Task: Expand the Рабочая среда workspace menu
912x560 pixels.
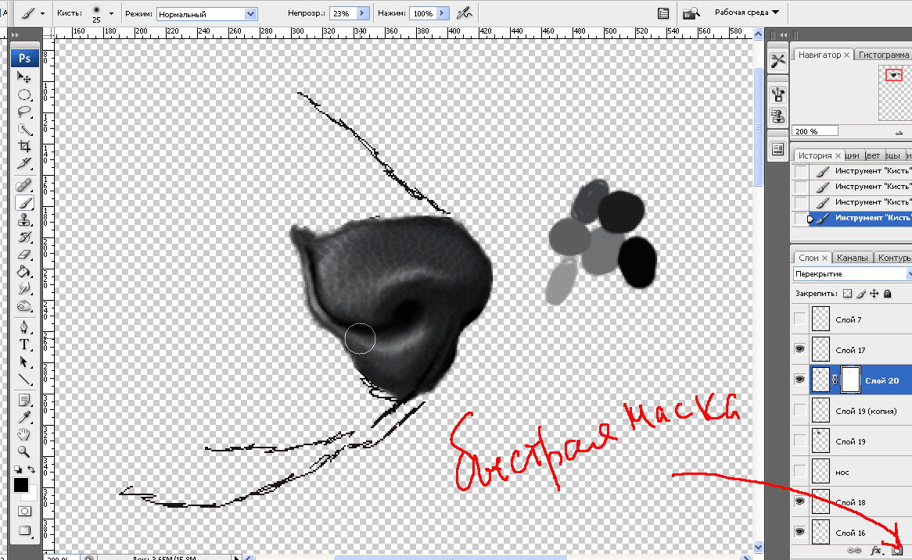Action: pos(747,12)
